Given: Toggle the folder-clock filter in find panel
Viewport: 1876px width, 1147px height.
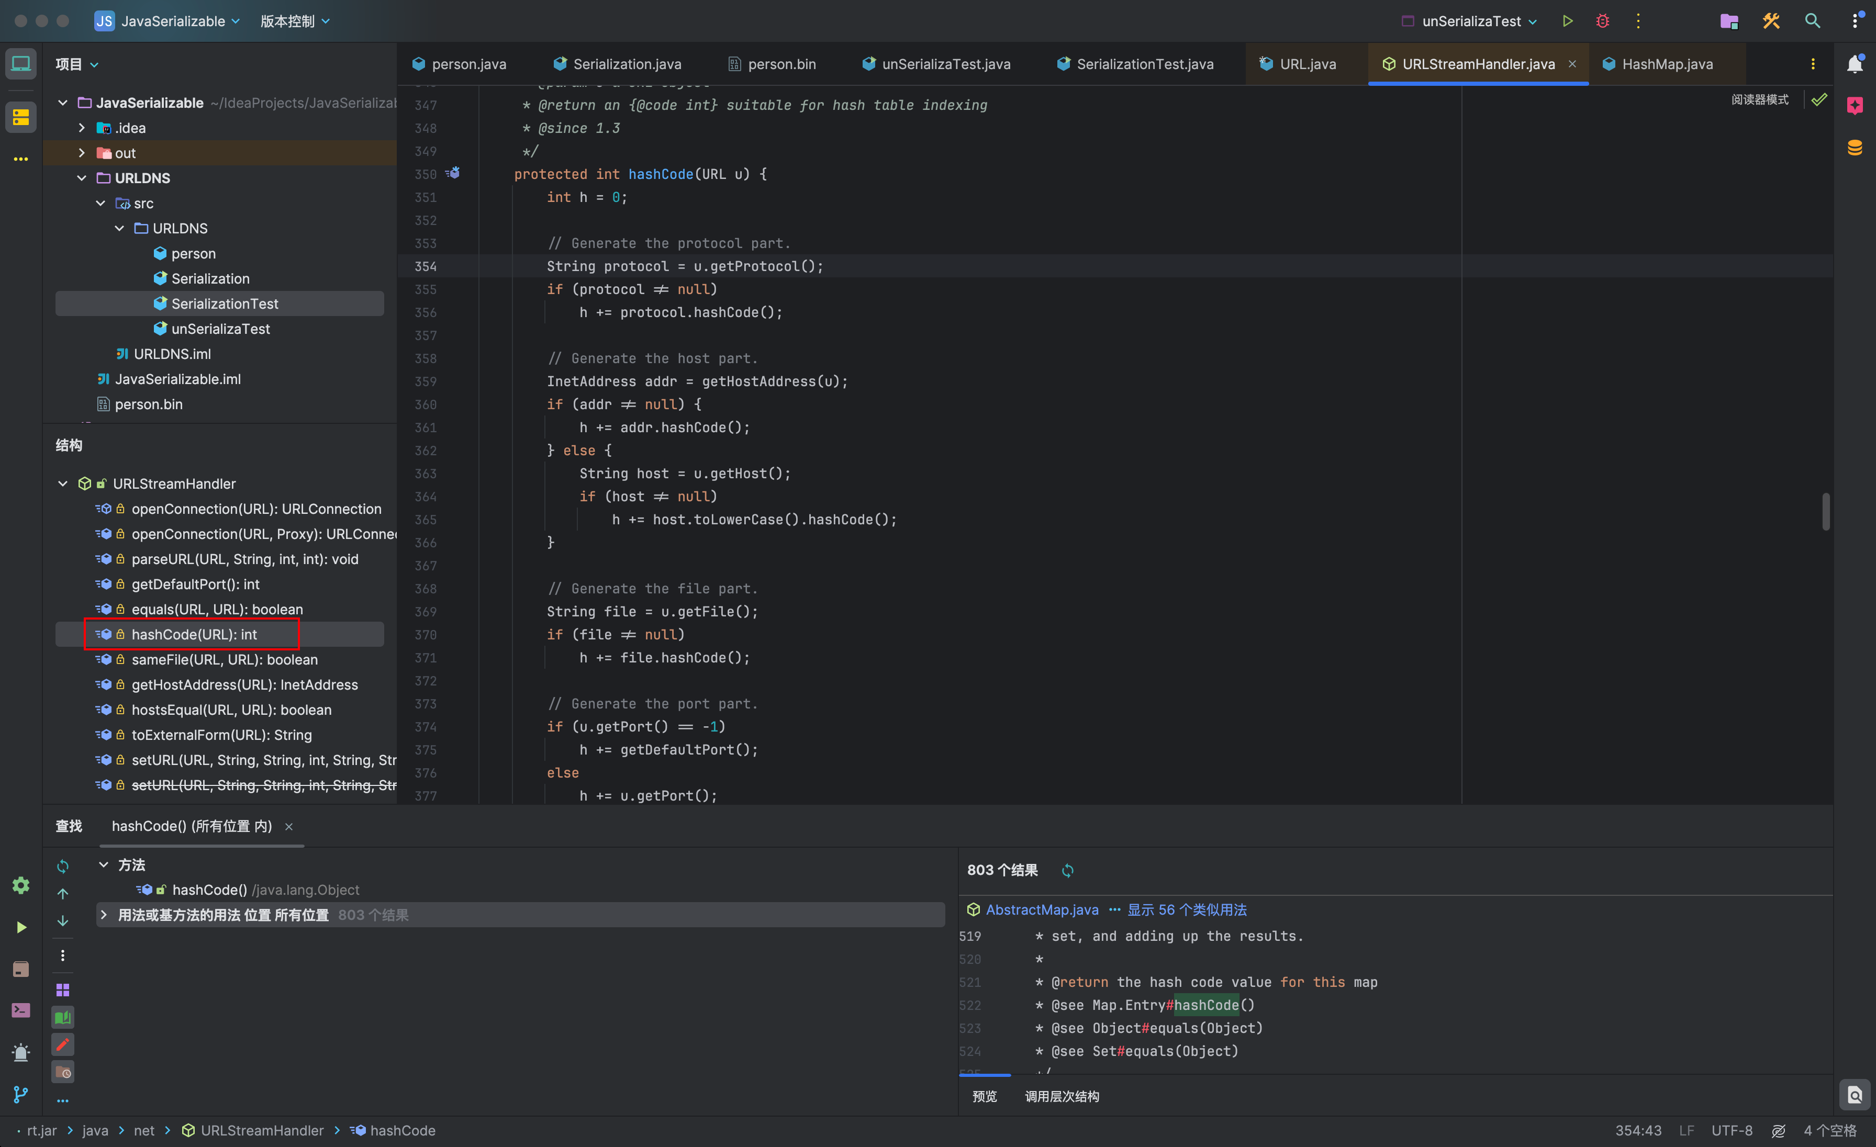Looking at the screenshot, I should [x=63, y=1072].
